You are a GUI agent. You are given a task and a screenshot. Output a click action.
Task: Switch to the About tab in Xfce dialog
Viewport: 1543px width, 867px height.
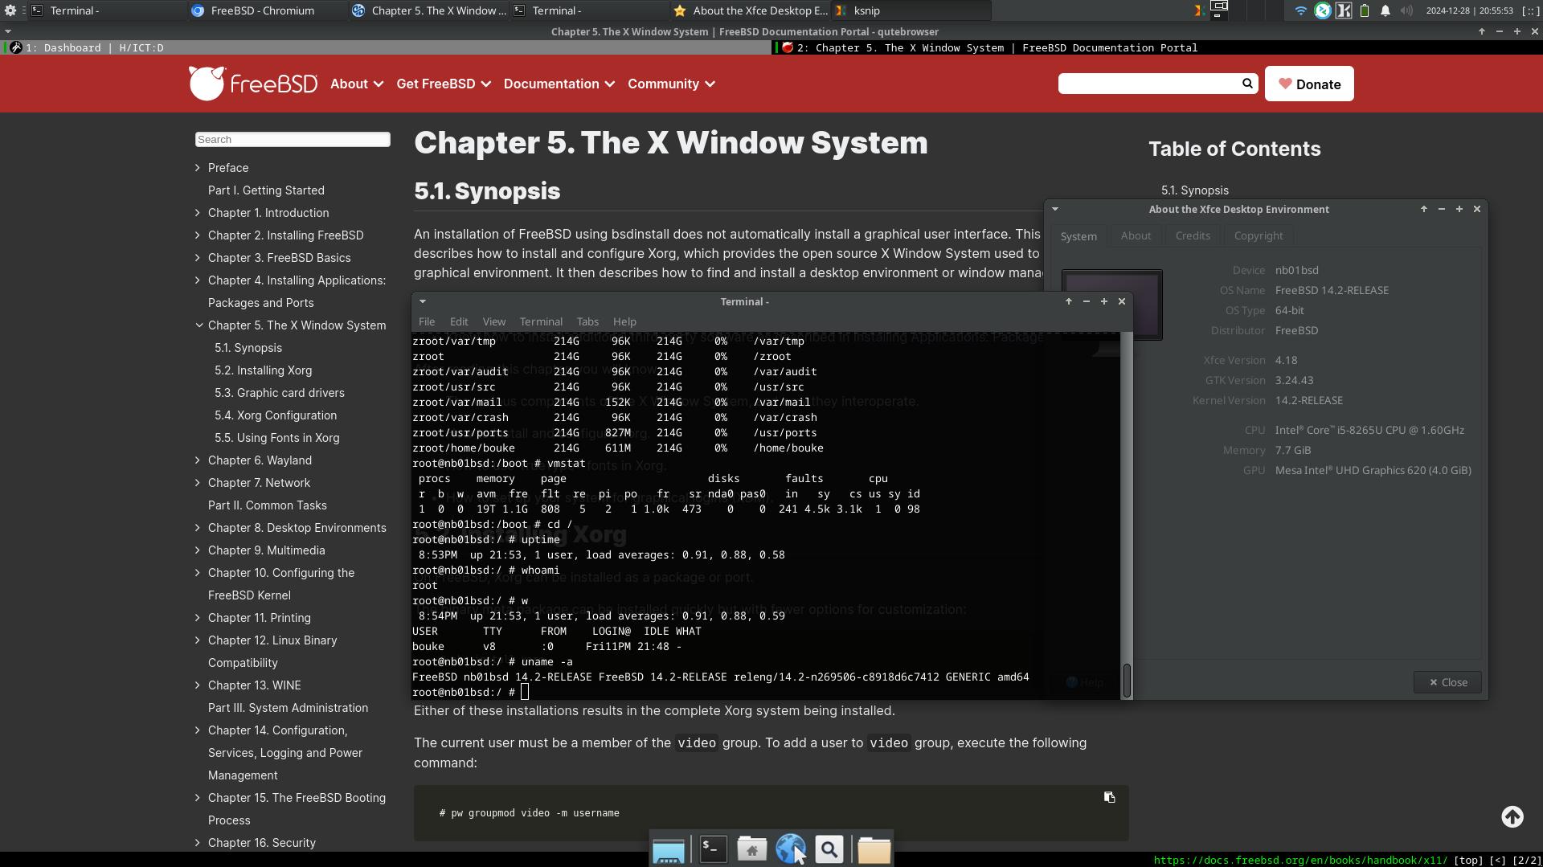pyautogui.click(x=1136, y=235)
